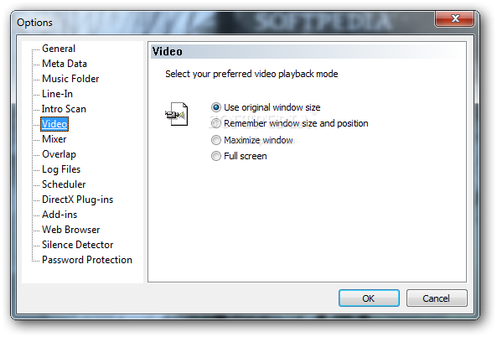This screenshot has height=337, width=497.
Task: Enable Full screen playback mode
Action: [x=239, y=156]
